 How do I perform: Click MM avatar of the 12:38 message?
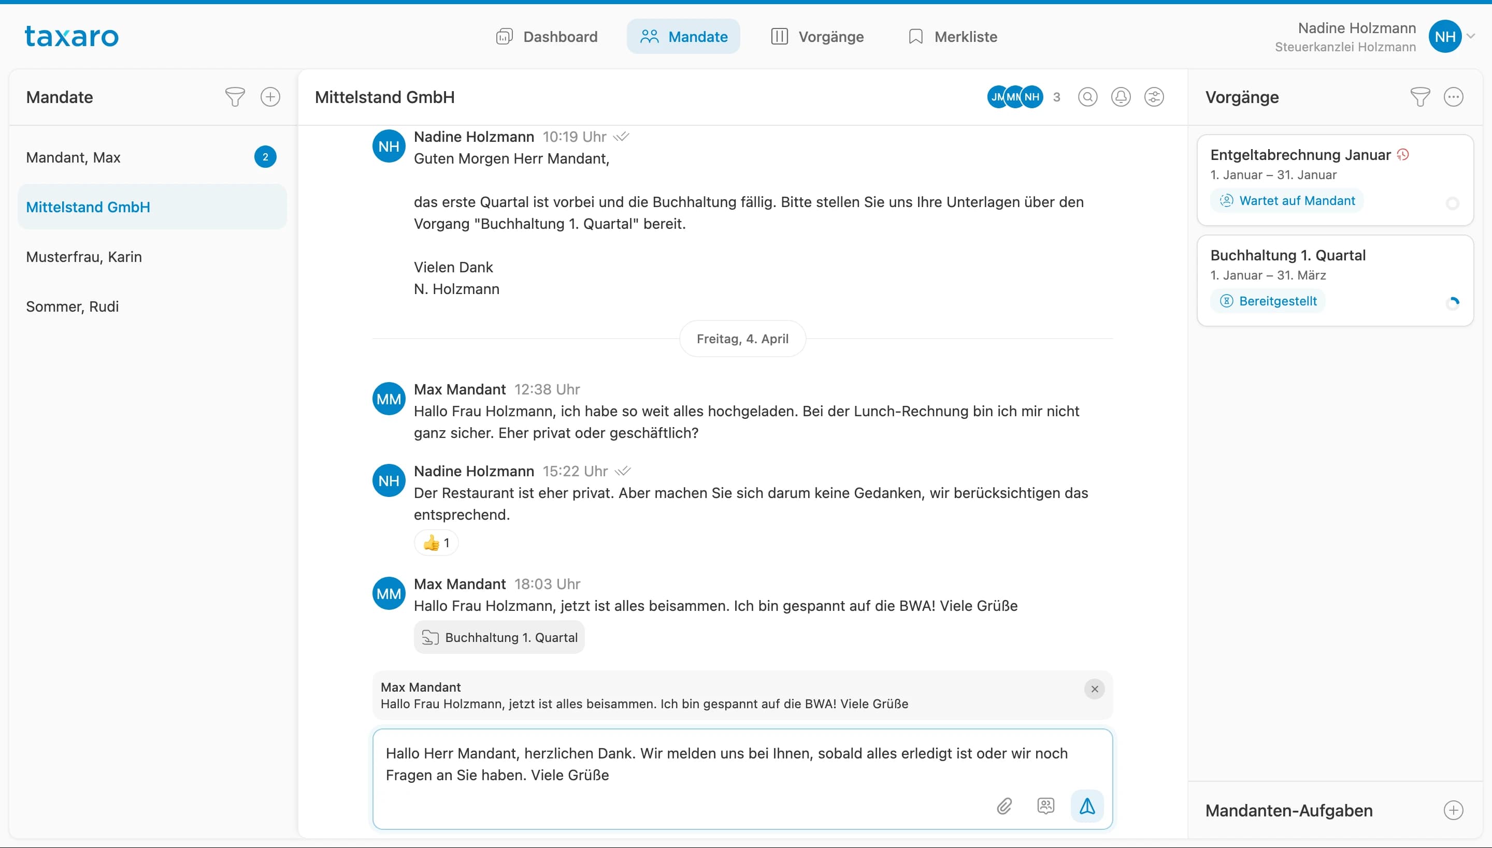tap(389, 399)
